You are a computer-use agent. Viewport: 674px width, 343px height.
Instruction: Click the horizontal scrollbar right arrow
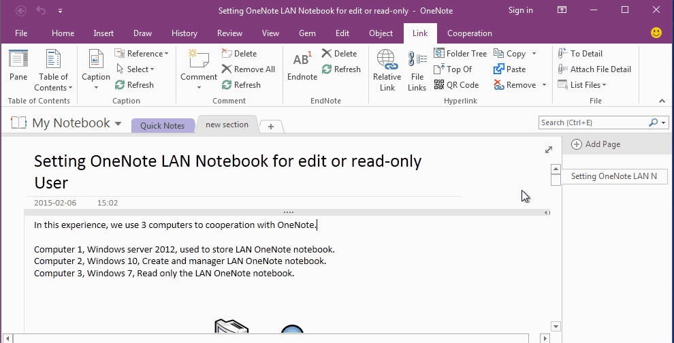545,339
